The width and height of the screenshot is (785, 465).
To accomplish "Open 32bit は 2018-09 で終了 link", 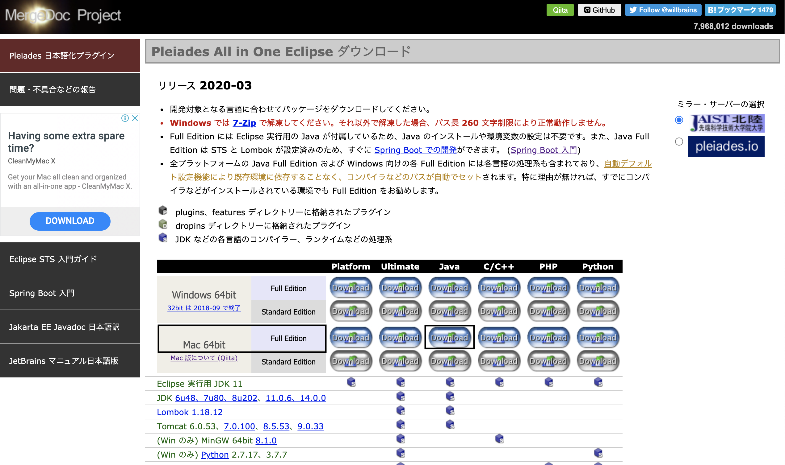I will (204, 308).
